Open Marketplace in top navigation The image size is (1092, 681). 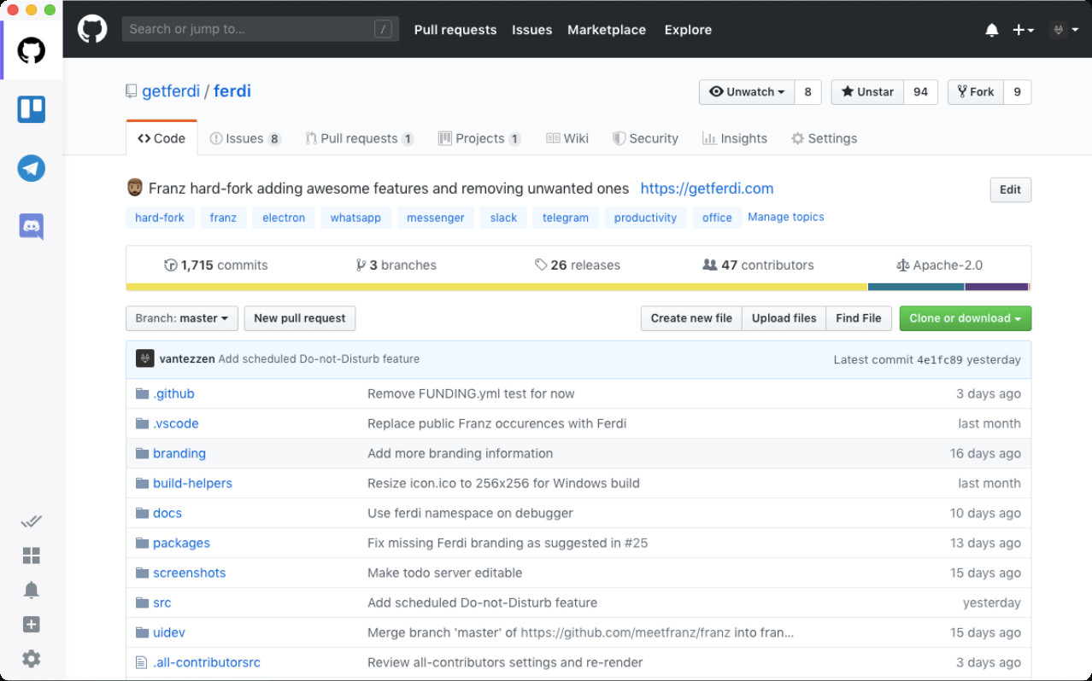(x=607, y=30)
